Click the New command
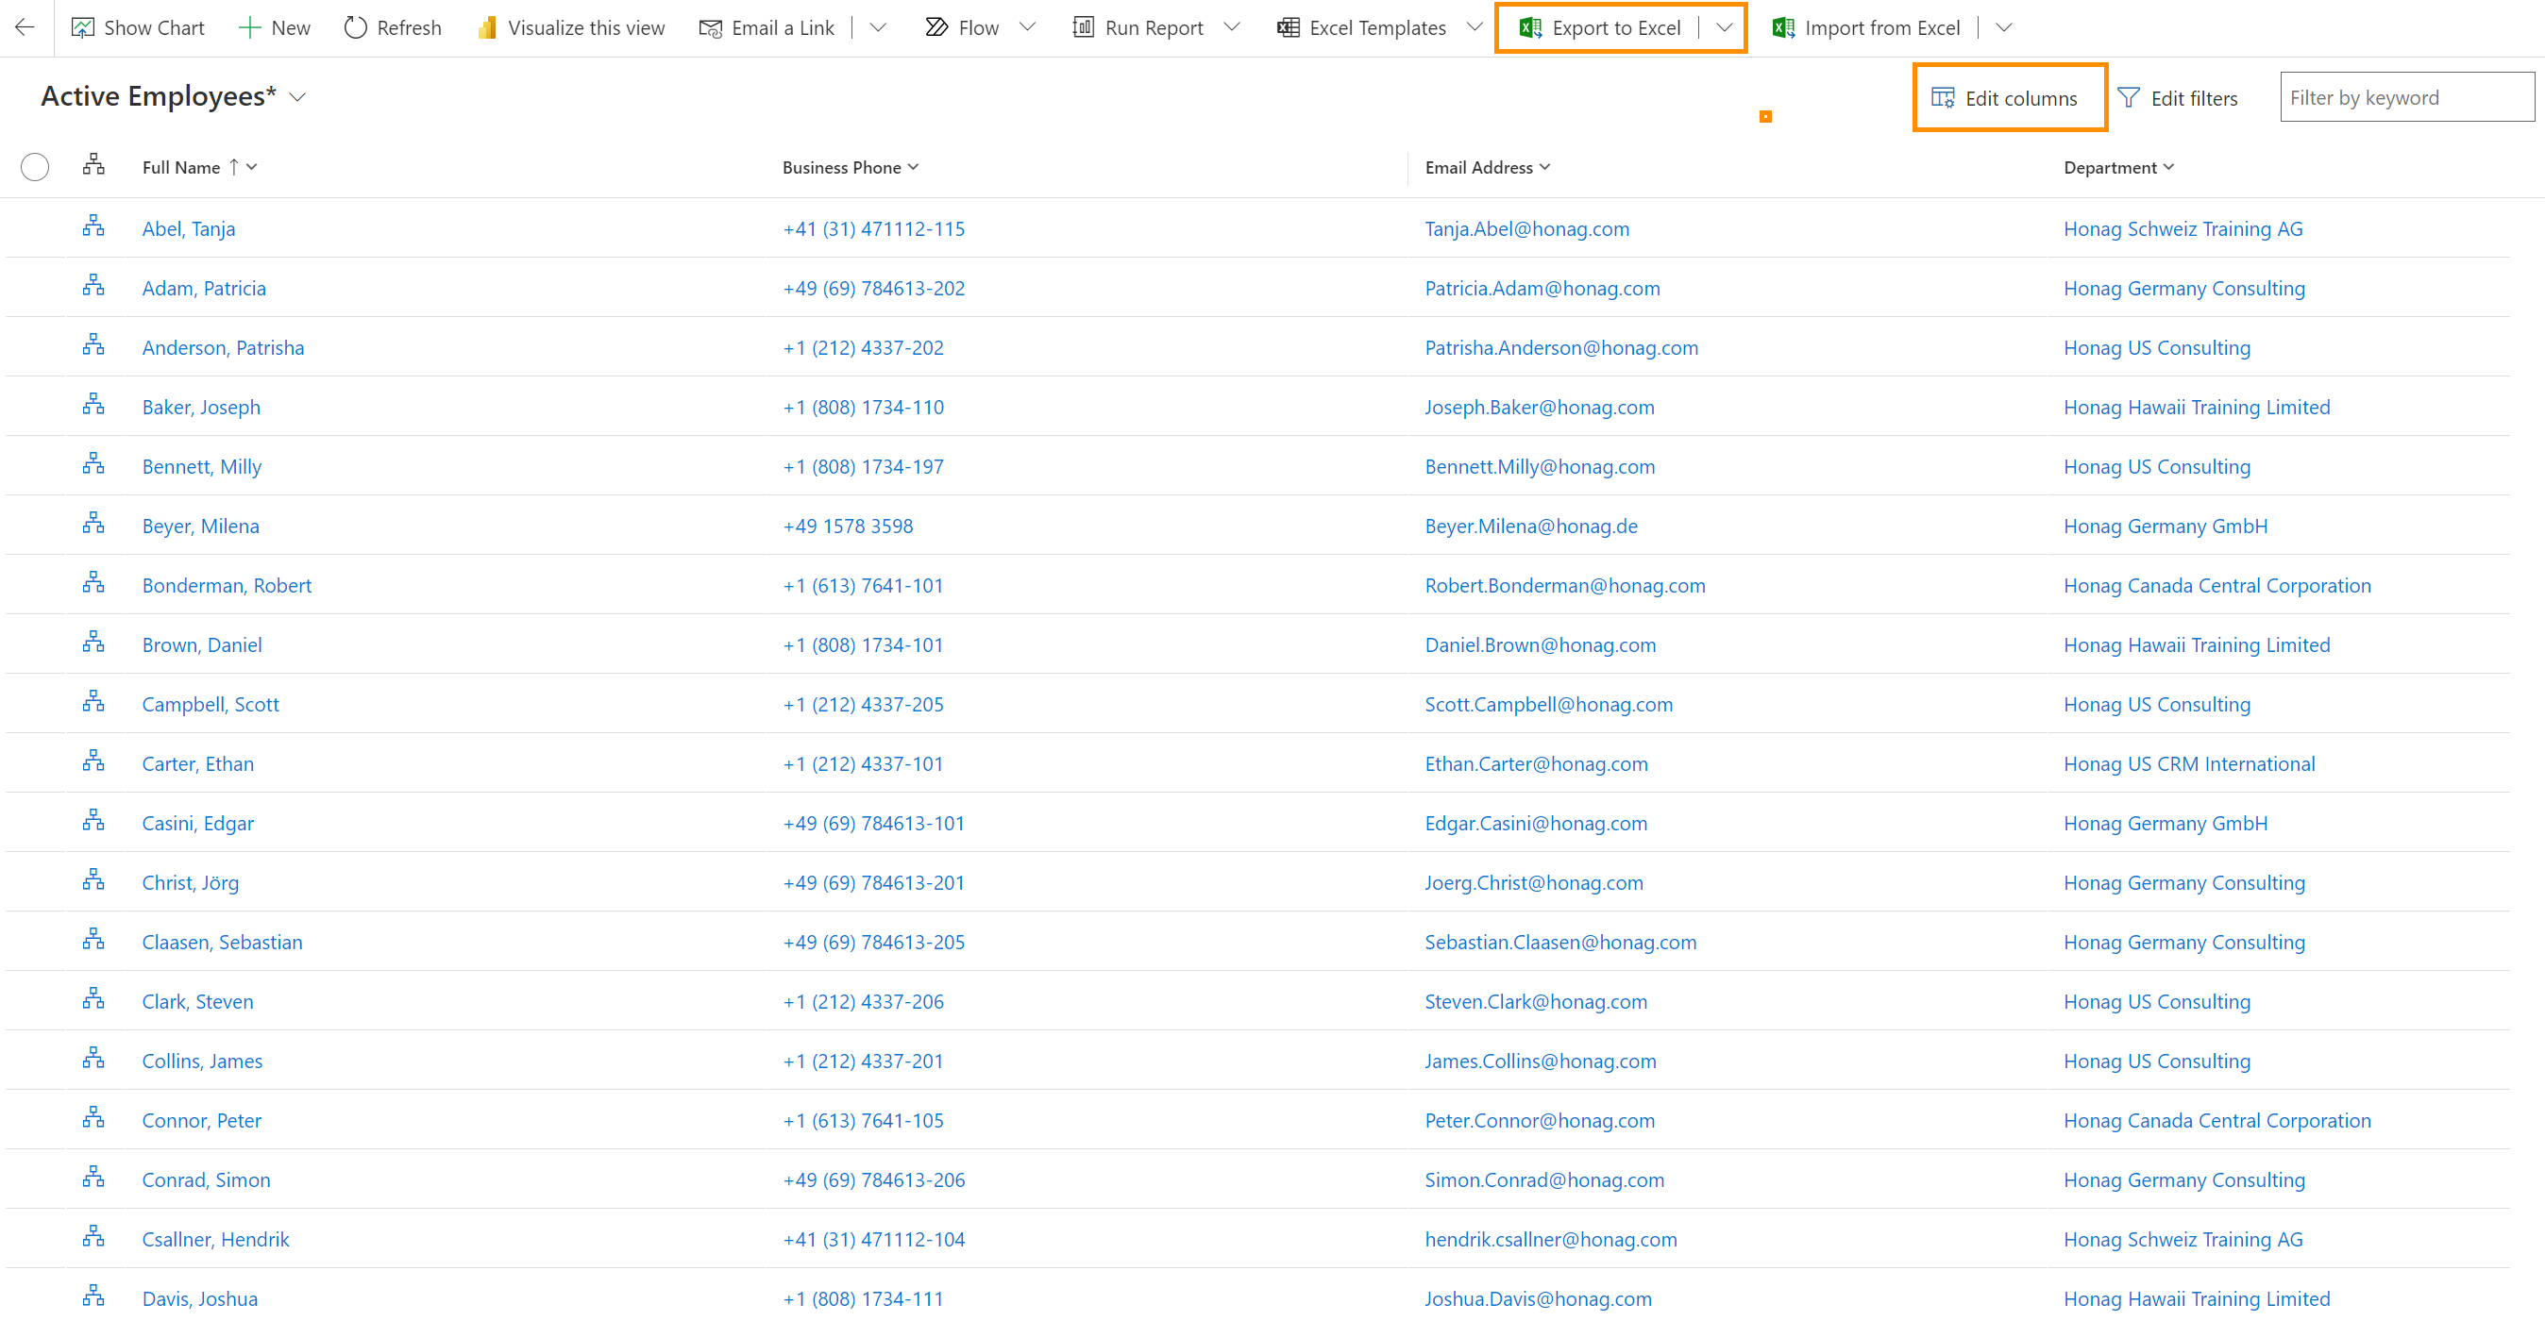 [275, 27]
